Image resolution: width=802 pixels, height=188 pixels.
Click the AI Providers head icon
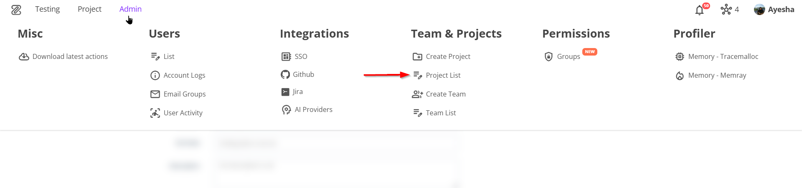286,110
